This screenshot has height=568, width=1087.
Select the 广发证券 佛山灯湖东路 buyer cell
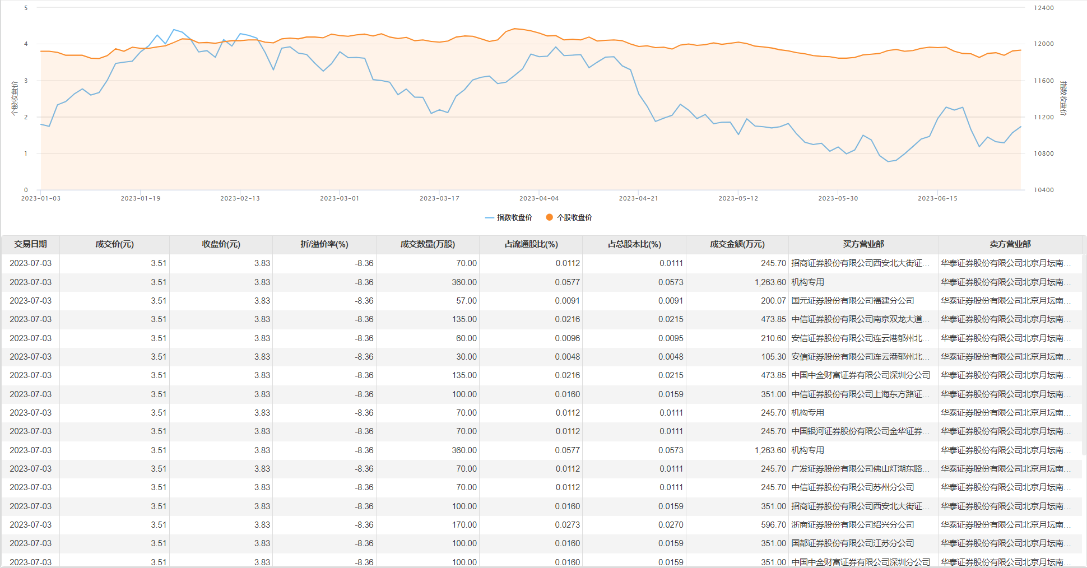[860, 469]
